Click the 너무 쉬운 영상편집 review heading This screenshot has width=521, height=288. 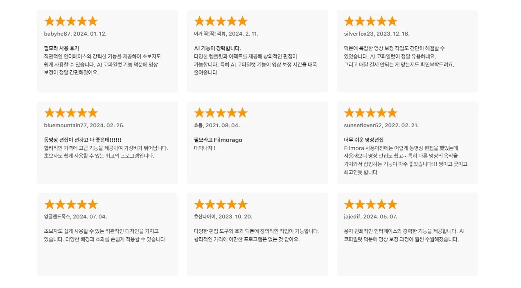pyautogui.click(x=364, y=140)
